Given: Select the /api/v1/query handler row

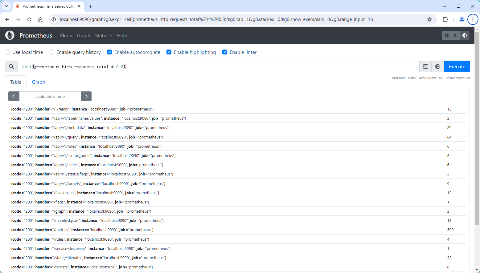Looking at the screenshot, I should [x=237, y=137].
